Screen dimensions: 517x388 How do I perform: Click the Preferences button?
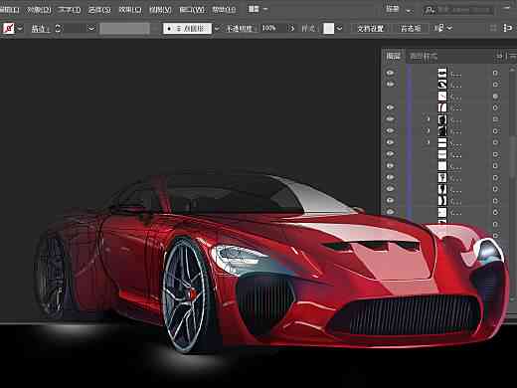pyautogui.click(x=411, y=29)
